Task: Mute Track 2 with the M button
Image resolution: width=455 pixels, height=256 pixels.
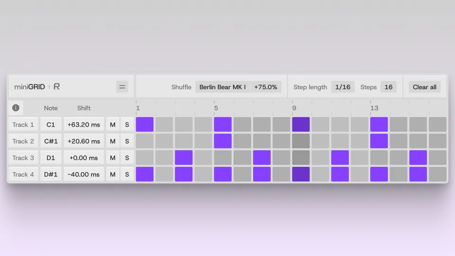Action: (x=113, y=141)
